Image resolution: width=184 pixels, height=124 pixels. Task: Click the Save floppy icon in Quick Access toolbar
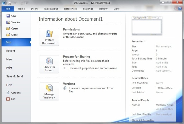10,3
